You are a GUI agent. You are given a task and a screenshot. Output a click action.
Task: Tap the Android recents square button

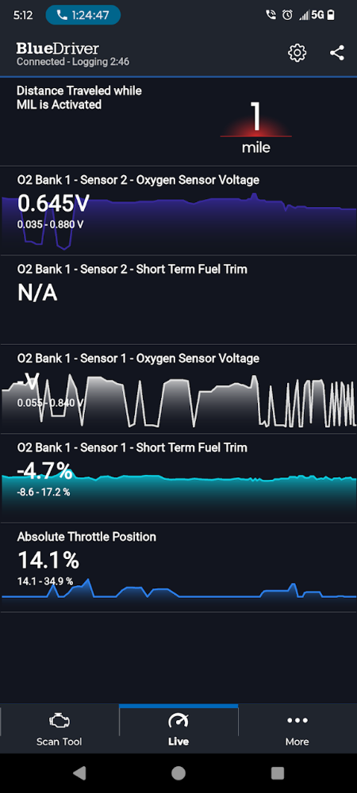[278, 772]
